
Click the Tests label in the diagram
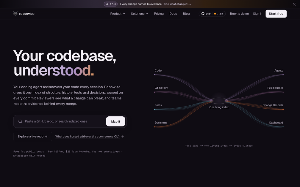158,105
